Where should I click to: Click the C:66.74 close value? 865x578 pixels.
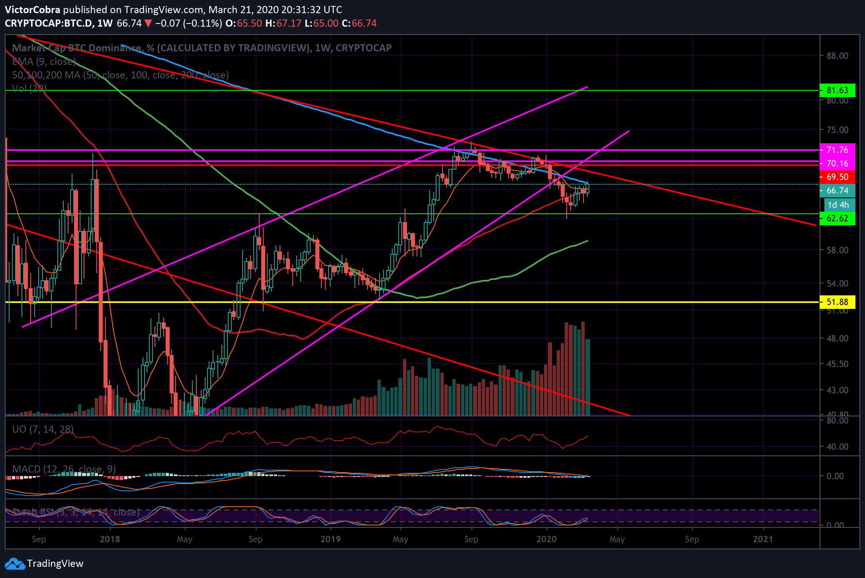[359, 23]
